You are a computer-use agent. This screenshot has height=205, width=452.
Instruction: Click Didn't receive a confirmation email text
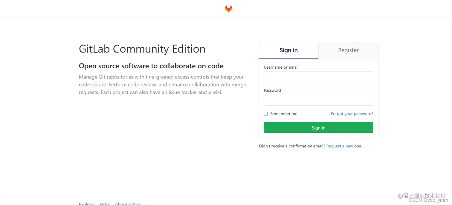coord(292,146)
